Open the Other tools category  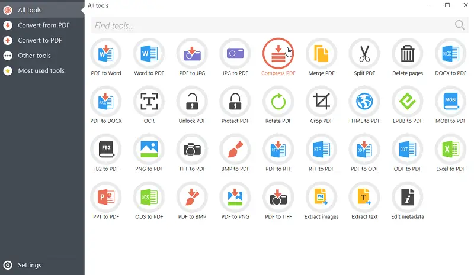click(42, 56)
